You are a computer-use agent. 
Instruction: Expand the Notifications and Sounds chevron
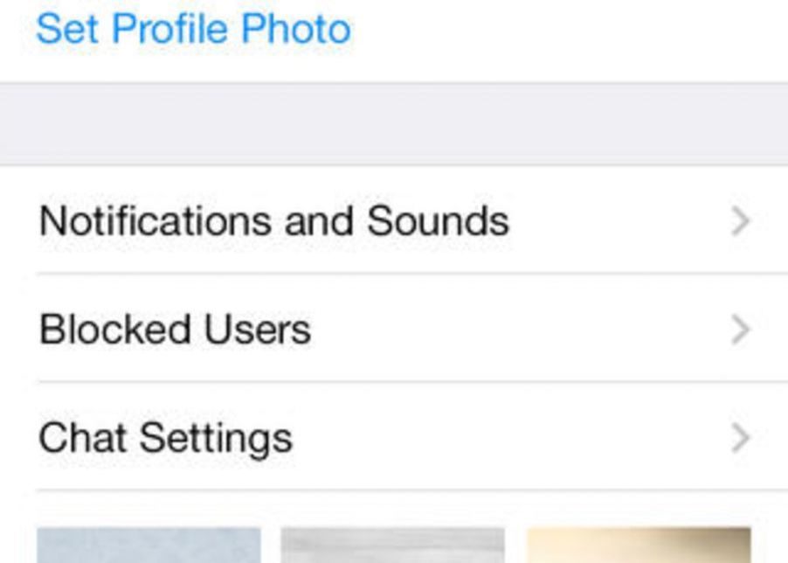tap(740, 221)
